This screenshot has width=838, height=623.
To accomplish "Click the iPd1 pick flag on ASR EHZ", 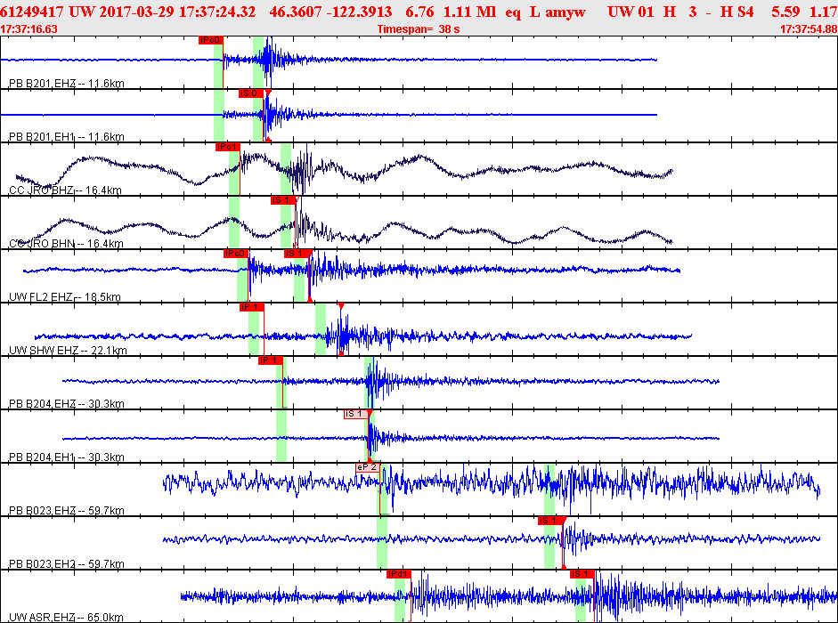I will (x=399, y=574).
